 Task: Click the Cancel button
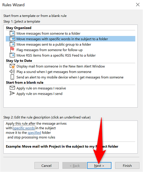click(46, 165)
